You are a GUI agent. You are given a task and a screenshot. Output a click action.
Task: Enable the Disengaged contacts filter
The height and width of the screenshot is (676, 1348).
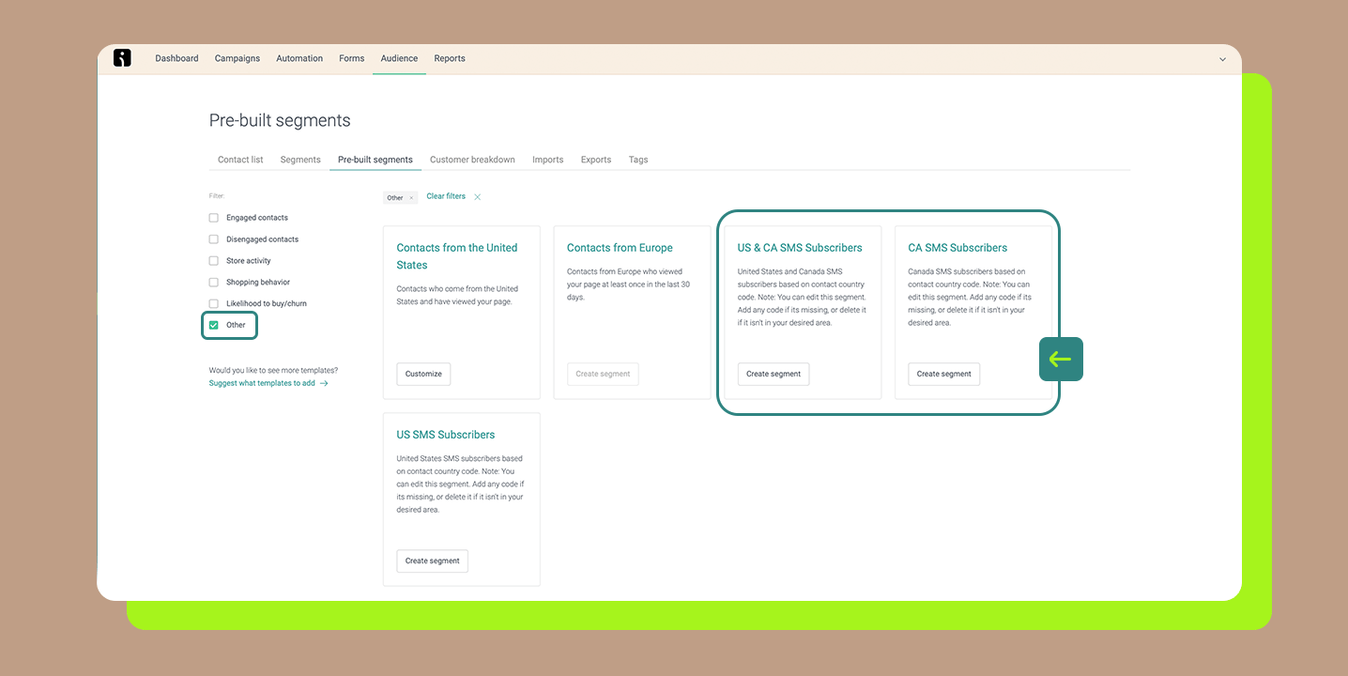pos(214,239)
